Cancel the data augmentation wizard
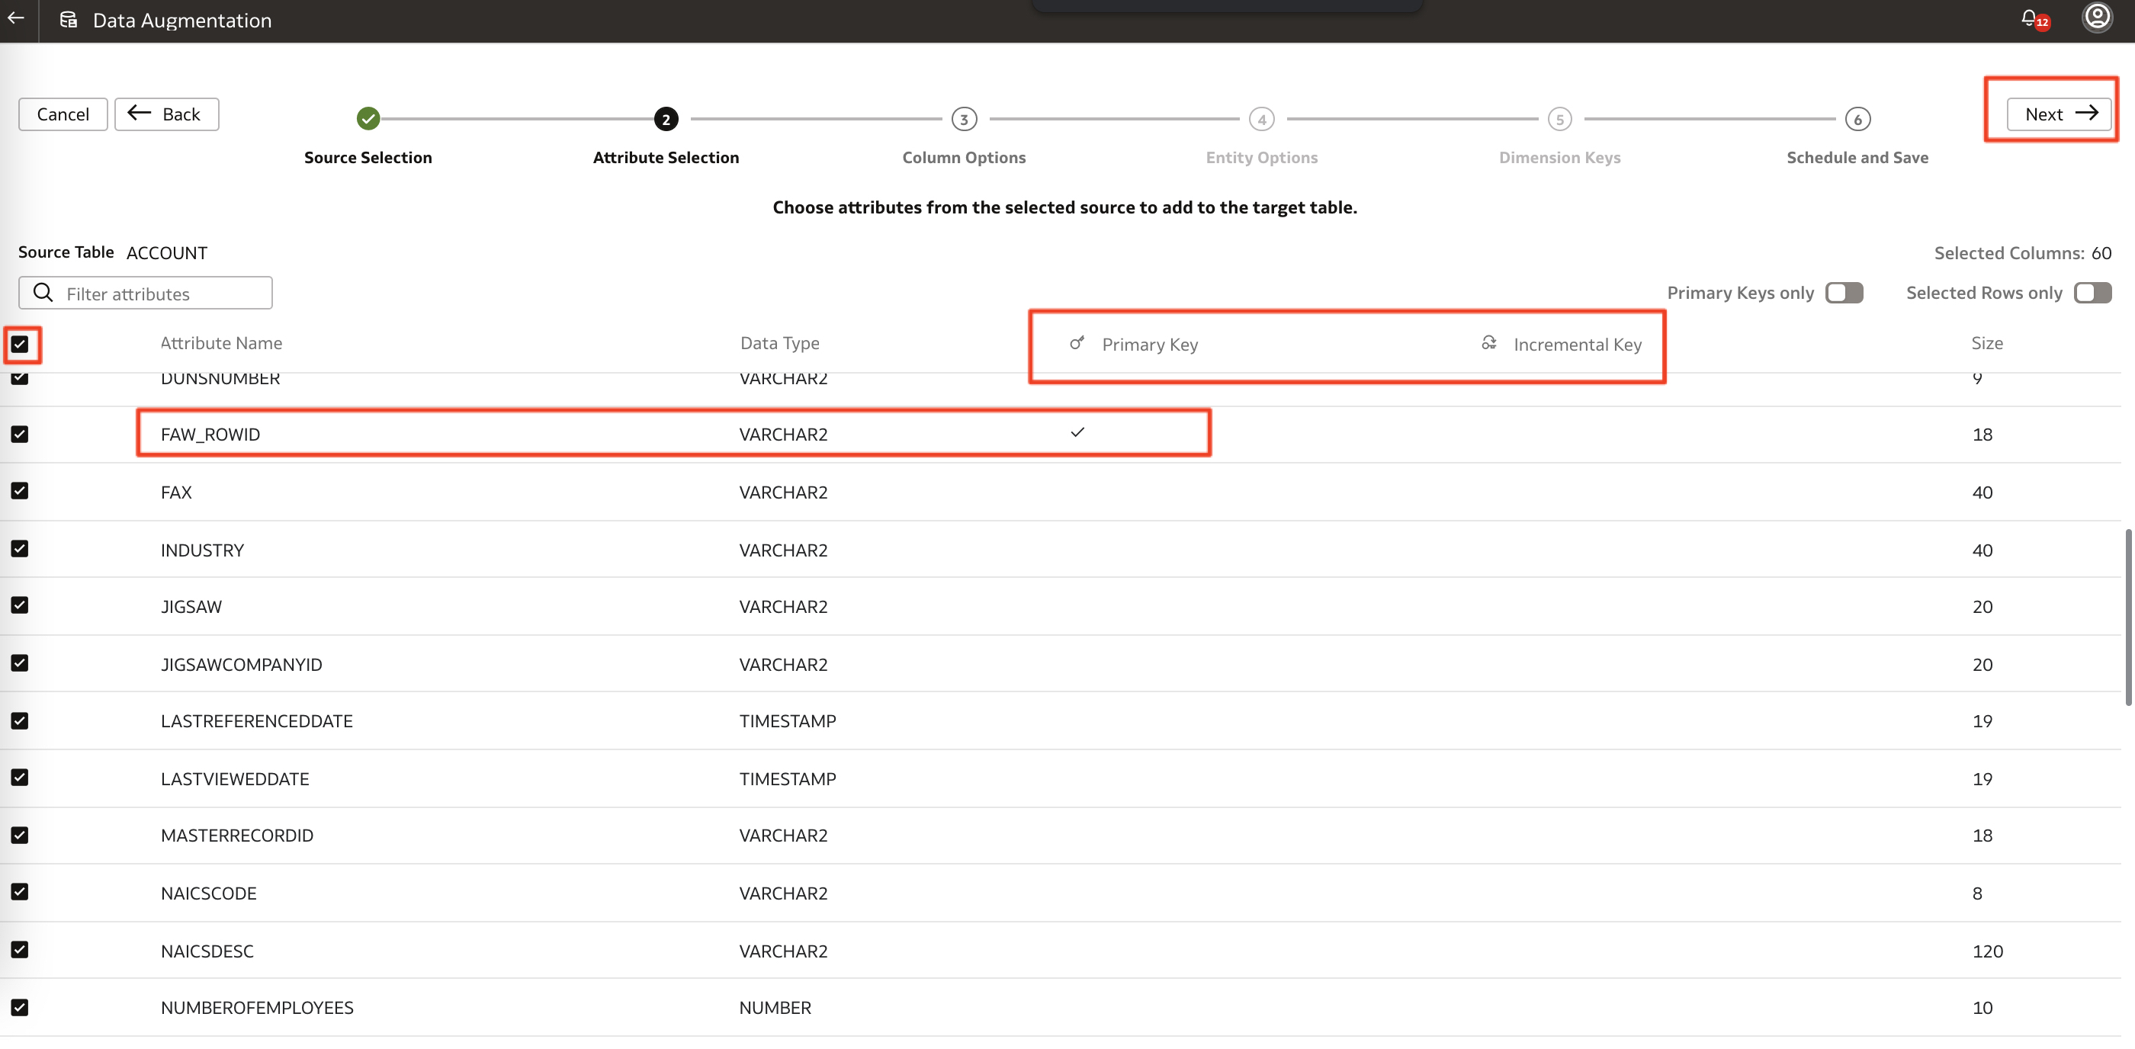The height and width of the screenshot is (1049, 2135). click(63, 114)
